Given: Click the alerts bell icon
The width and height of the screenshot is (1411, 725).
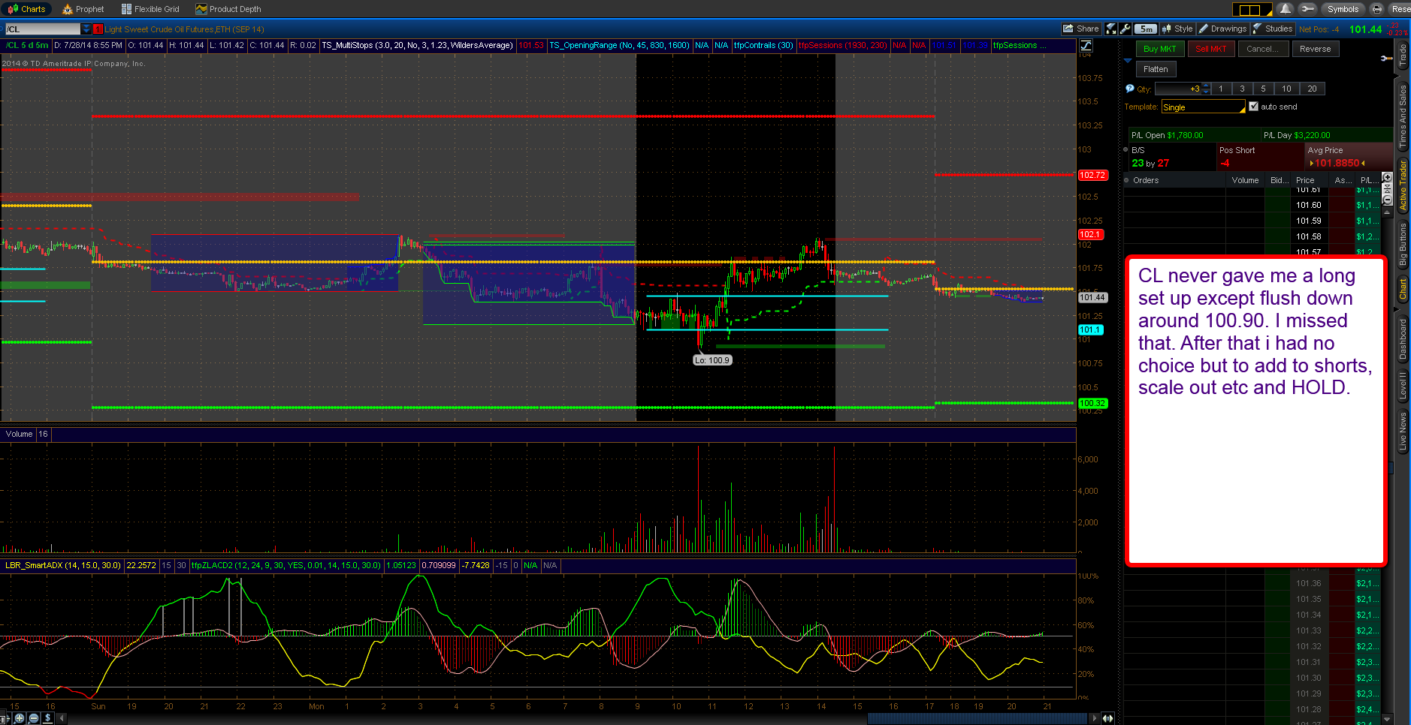Looking at the screenshot, I should click(1286, 9).
